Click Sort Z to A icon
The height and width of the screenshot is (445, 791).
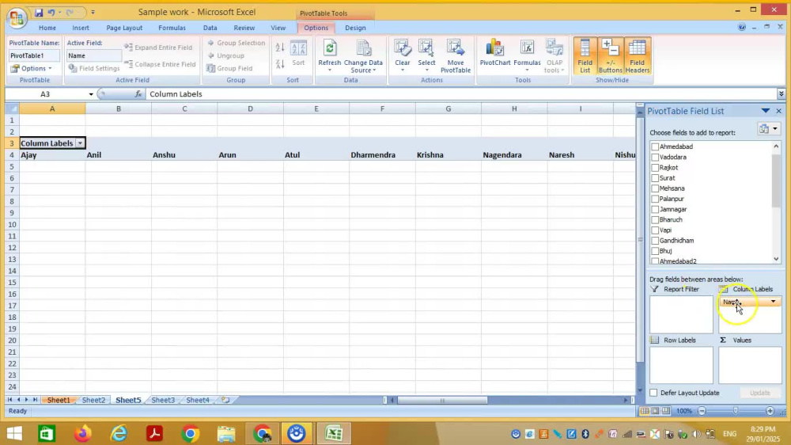coord(280,63)
